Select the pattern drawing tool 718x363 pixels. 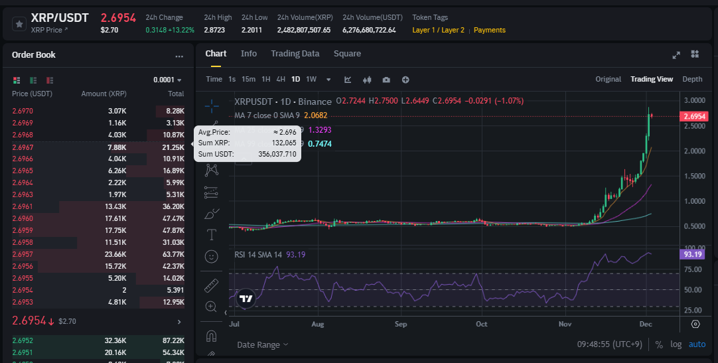[212, 170]
